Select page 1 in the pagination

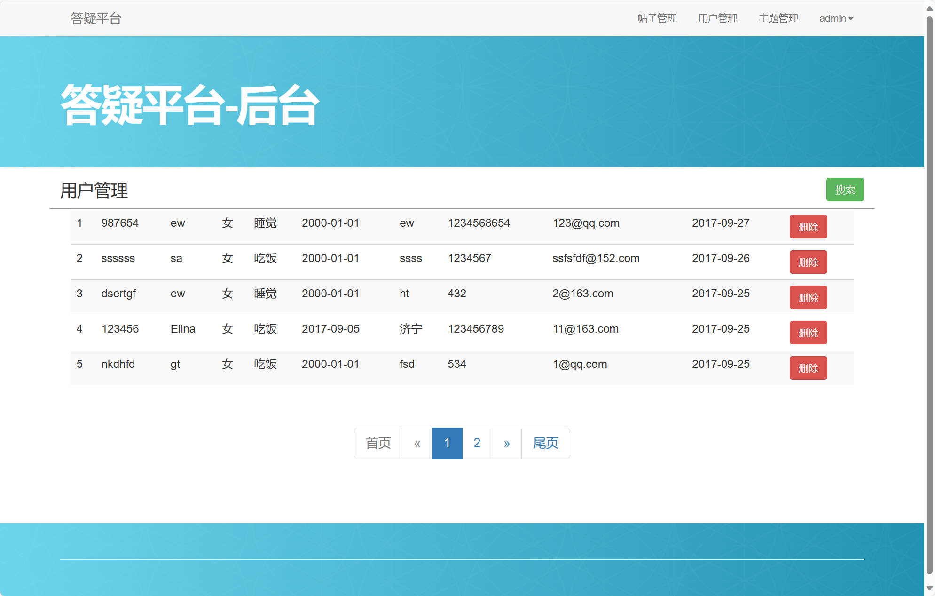tap(447, 443)
